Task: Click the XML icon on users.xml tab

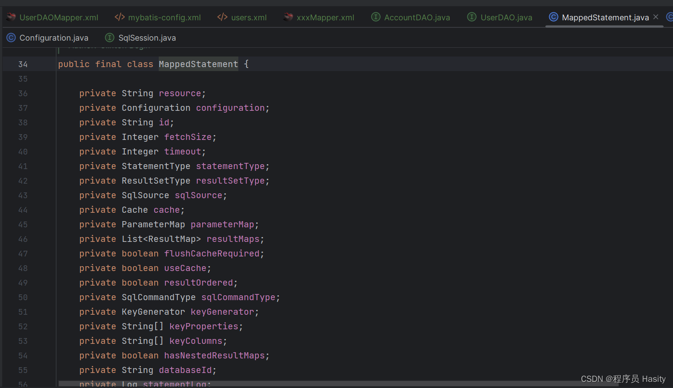Action: pos(222,17)
